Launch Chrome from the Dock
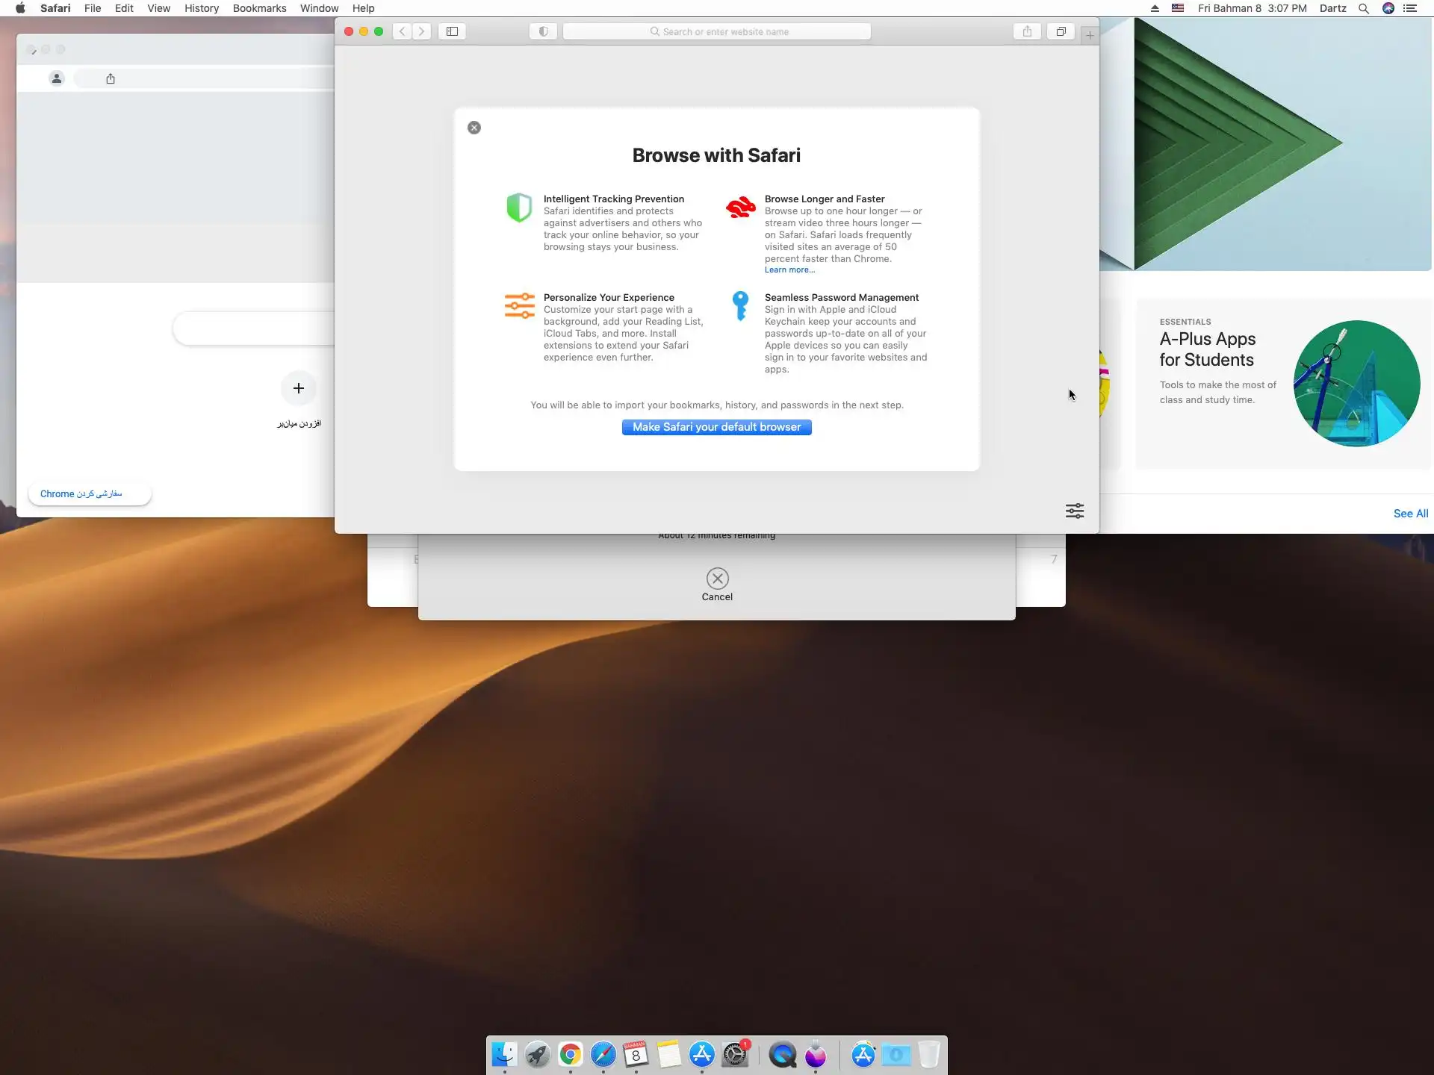This screenshot has width=1434, height=1075. (x=570, y=1054)
